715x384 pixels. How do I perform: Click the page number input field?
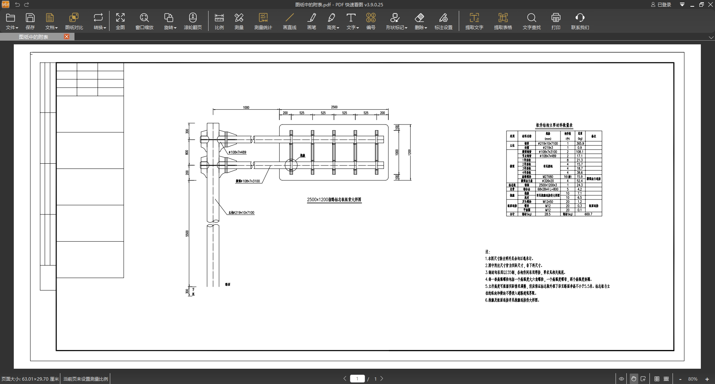point(357,378)
